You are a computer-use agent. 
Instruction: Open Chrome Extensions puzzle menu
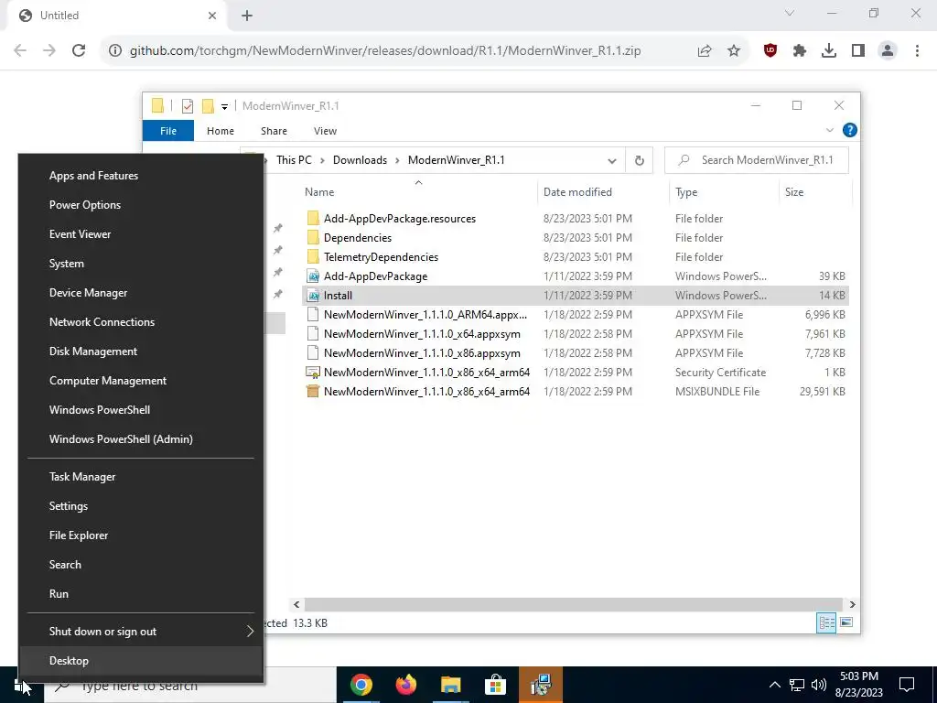pyautogui.click(x=800, y=51)
